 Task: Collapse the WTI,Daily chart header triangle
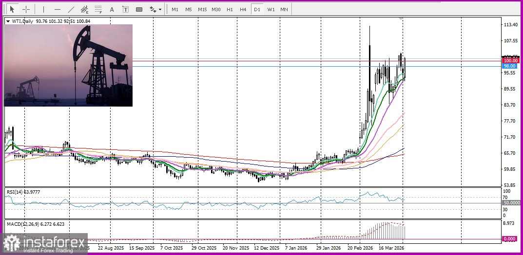coord(8,21)
